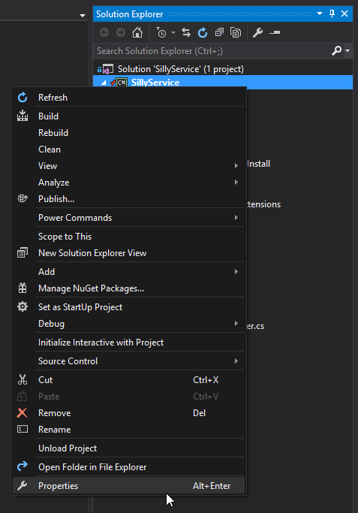Expand the View submenu
358x513 pixels.
coord(128,166)
